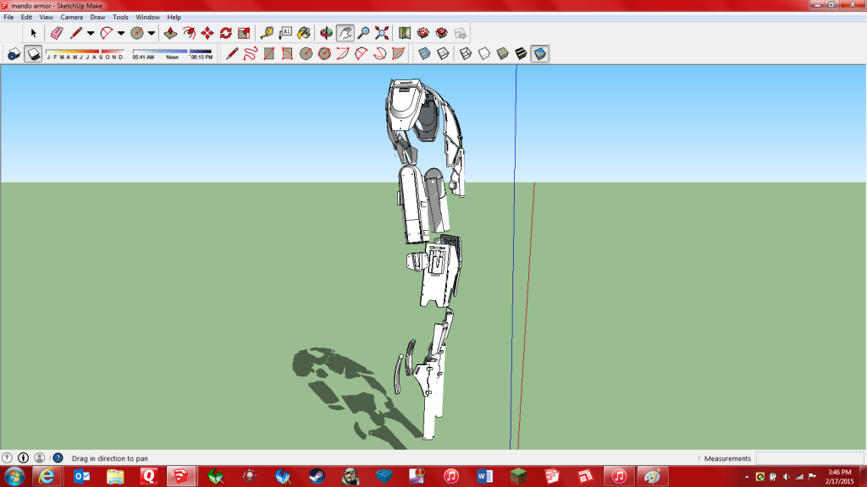
Task: Open the Windows Start button
Action: tap(14, 476)
